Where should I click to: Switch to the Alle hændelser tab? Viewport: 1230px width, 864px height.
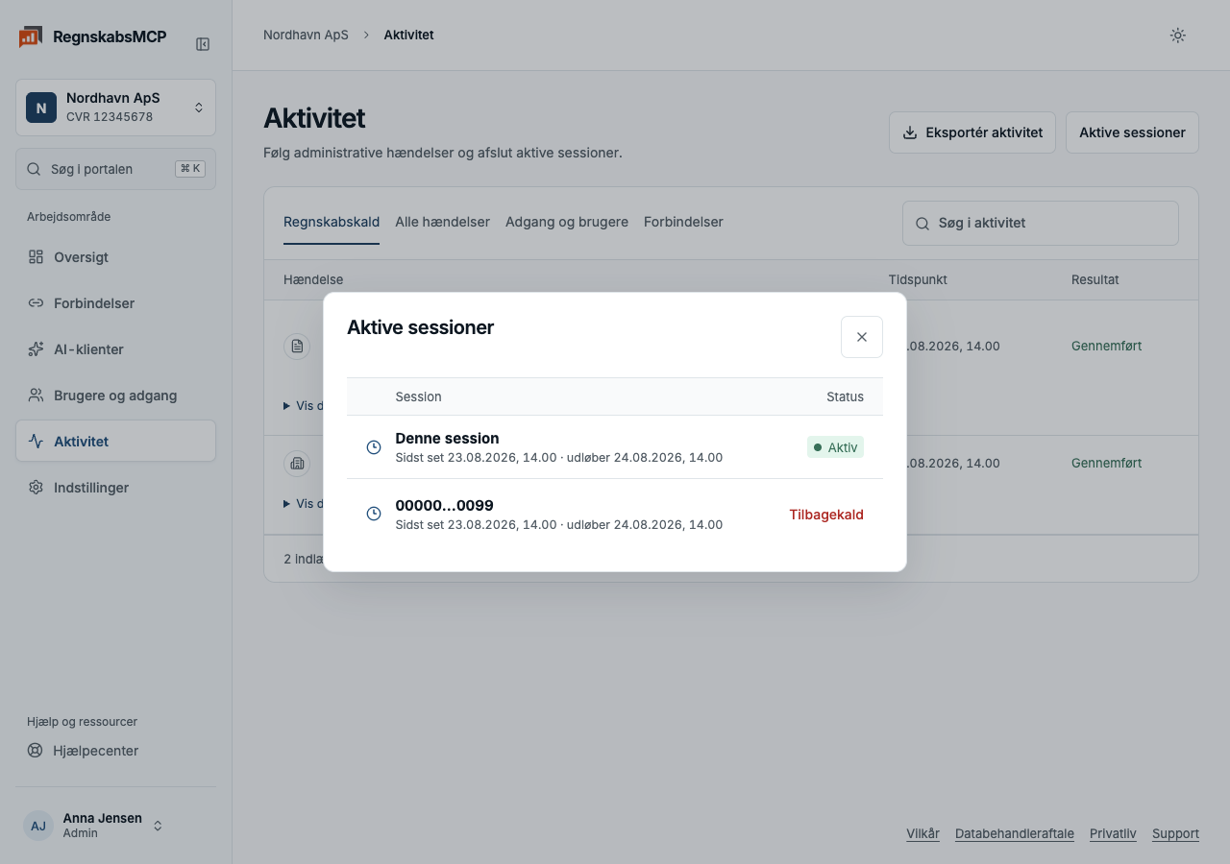[x=442, y=222]
